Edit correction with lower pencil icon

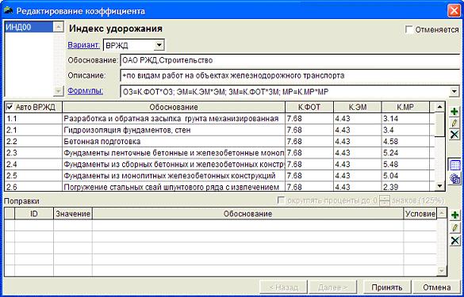click(454, 227)
